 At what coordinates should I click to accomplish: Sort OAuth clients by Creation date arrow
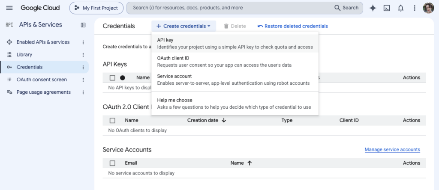(224, 120)
